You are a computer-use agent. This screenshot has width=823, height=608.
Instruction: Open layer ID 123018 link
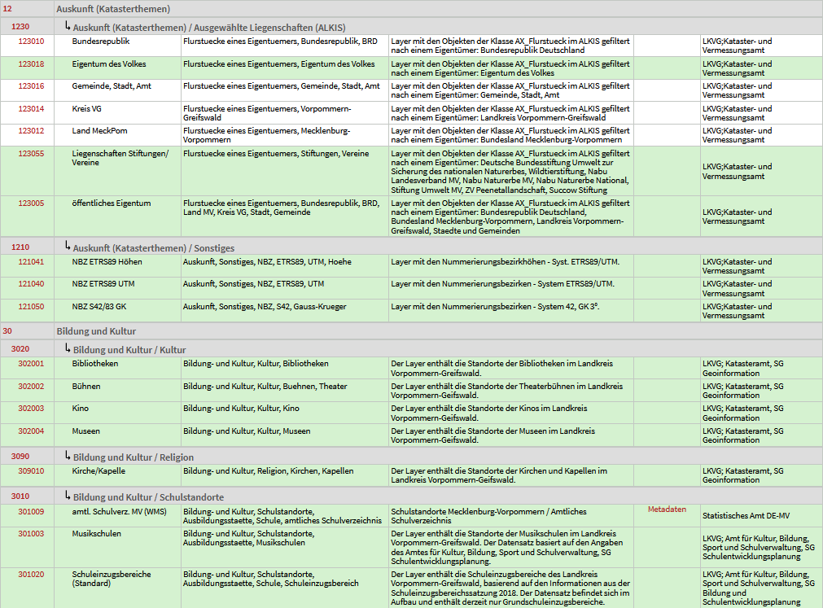click(31, 64)
